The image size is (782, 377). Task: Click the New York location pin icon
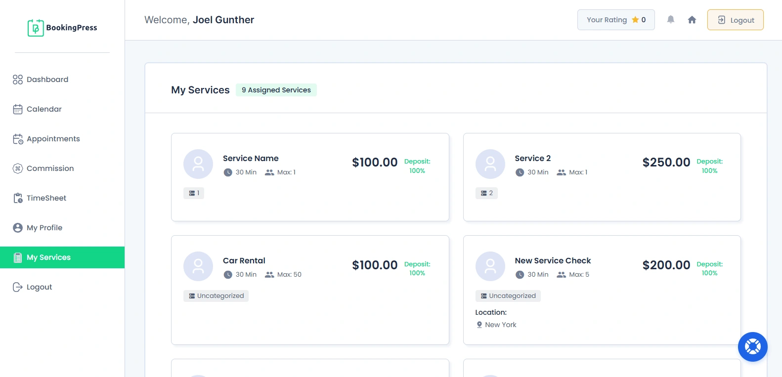pos(479,325)
